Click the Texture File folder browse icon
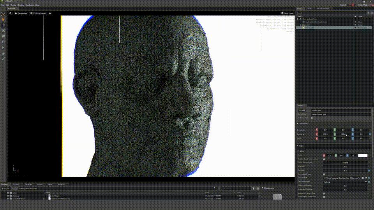Viewport: 374px width, 210px height. pos(363,178)
